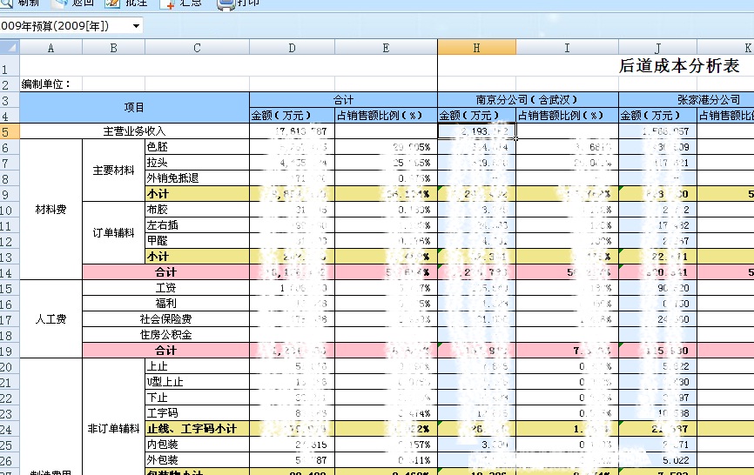Image resolution: width=754 pixels, height=475 pixels.
Task: Click the 外包装 item cell
Action: (x=197, y=460)
